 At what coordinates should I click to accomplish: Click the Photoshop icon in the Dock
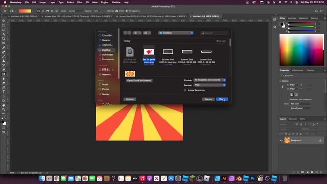[x=253, y=178]
